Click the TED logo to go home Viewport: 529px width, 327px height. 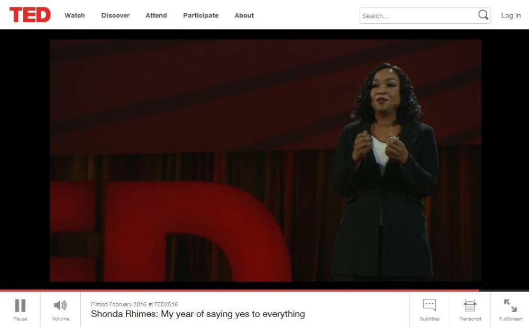30,15
